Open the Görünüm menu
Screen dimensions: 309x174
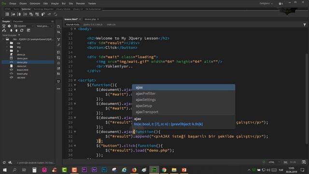[35, 3]
